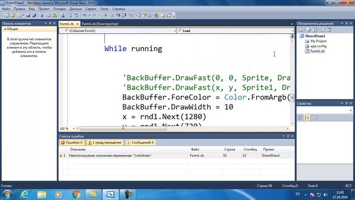Click the Toolbox wrench toolbar icon

(x=150, y=16)
